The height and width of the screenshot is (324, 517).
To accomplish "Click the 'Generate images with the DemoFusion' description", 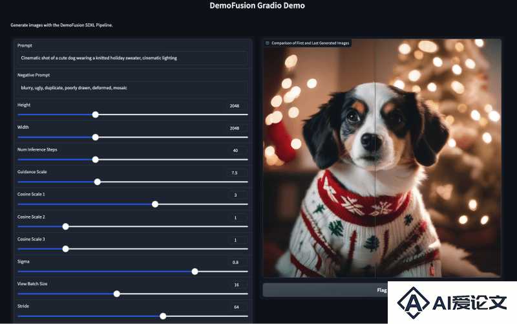I will tap(61, 25).
